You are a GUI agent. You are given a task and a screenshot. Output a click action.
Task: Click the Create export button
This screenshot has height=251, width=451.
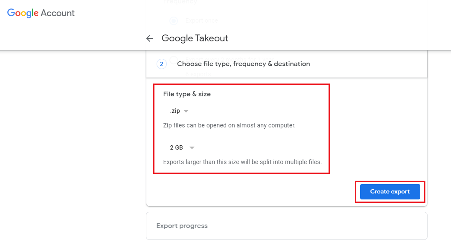tap(390, 192)
